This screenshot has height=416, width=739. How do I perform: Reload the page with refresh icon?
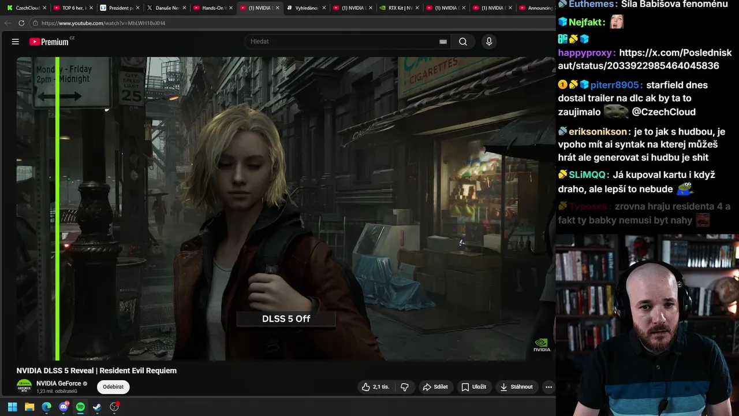click(21, 23)
